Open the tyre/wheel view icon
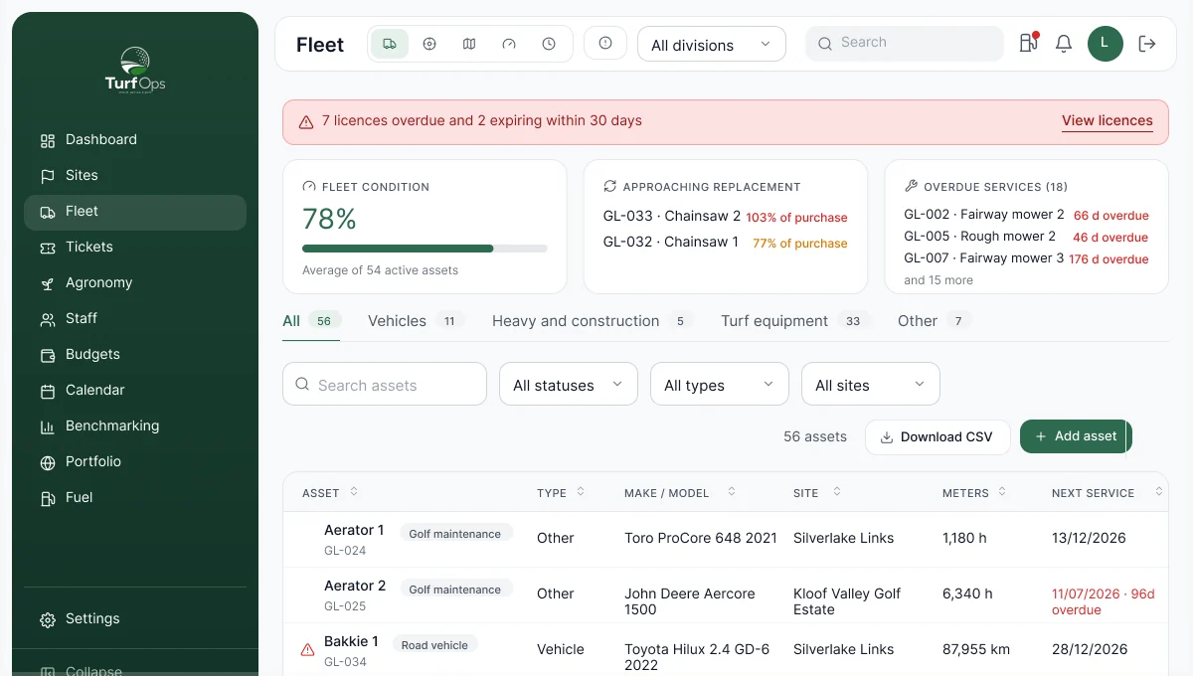 429,44
